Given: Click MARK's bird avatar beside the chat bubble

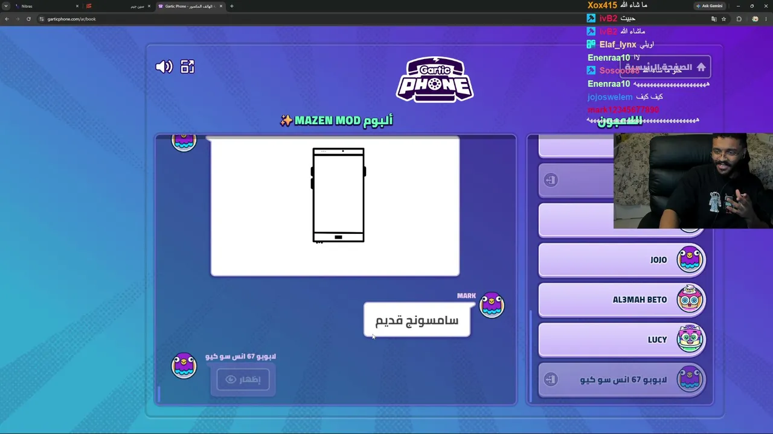Looking at the screenshot, I should click(492, 305).
